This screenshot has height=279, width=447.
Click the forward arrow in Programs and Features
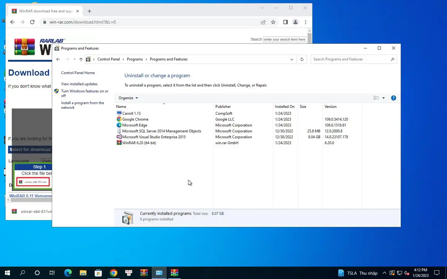click(67, 59)
